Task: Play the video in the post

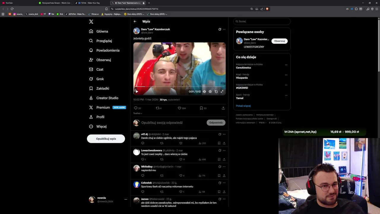Action: click(137, 92)
